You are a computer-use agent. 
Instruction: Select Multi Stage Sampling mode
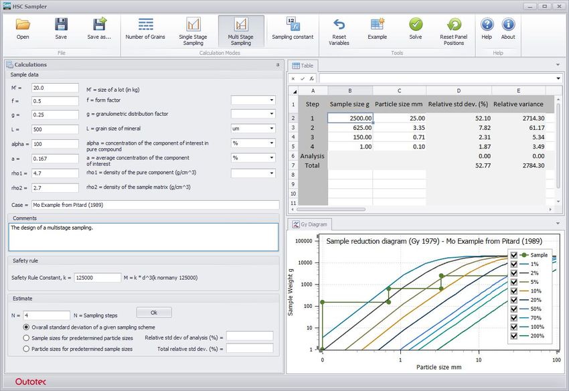(241, 31)
